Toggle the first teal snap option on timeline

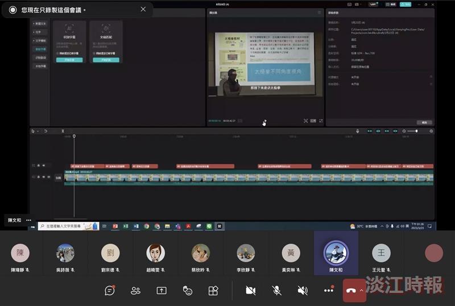(370, 131)
